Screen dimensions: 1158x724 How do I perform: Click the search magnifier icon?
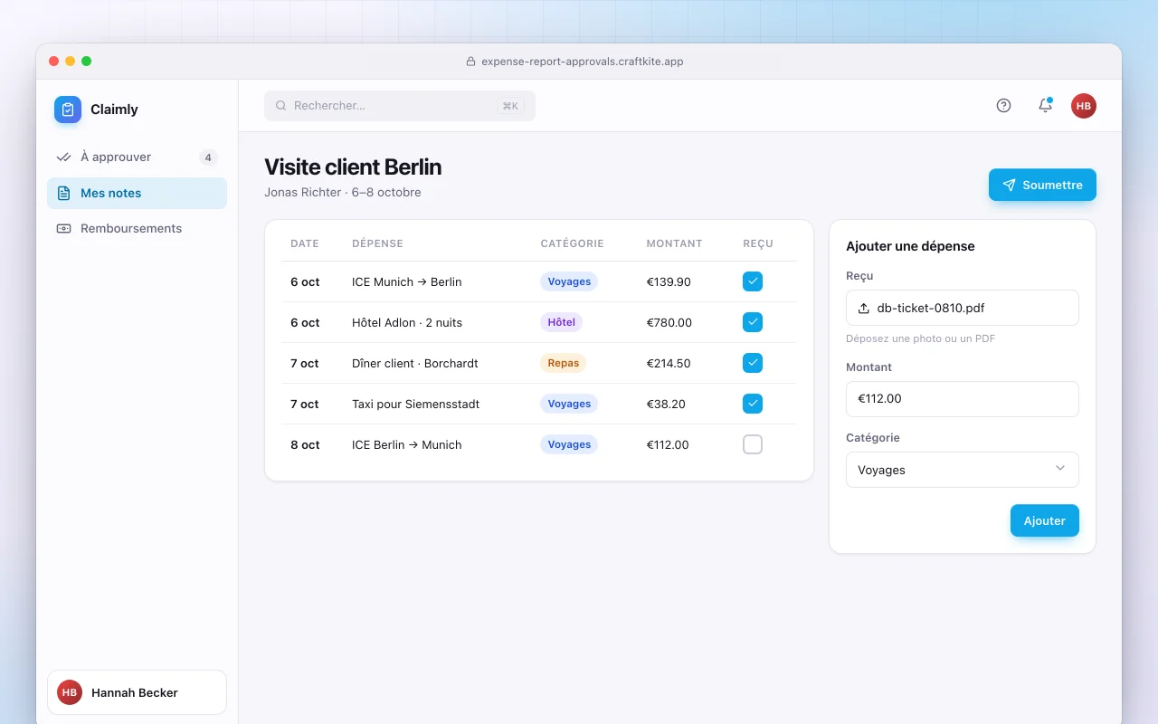point(281,106)
